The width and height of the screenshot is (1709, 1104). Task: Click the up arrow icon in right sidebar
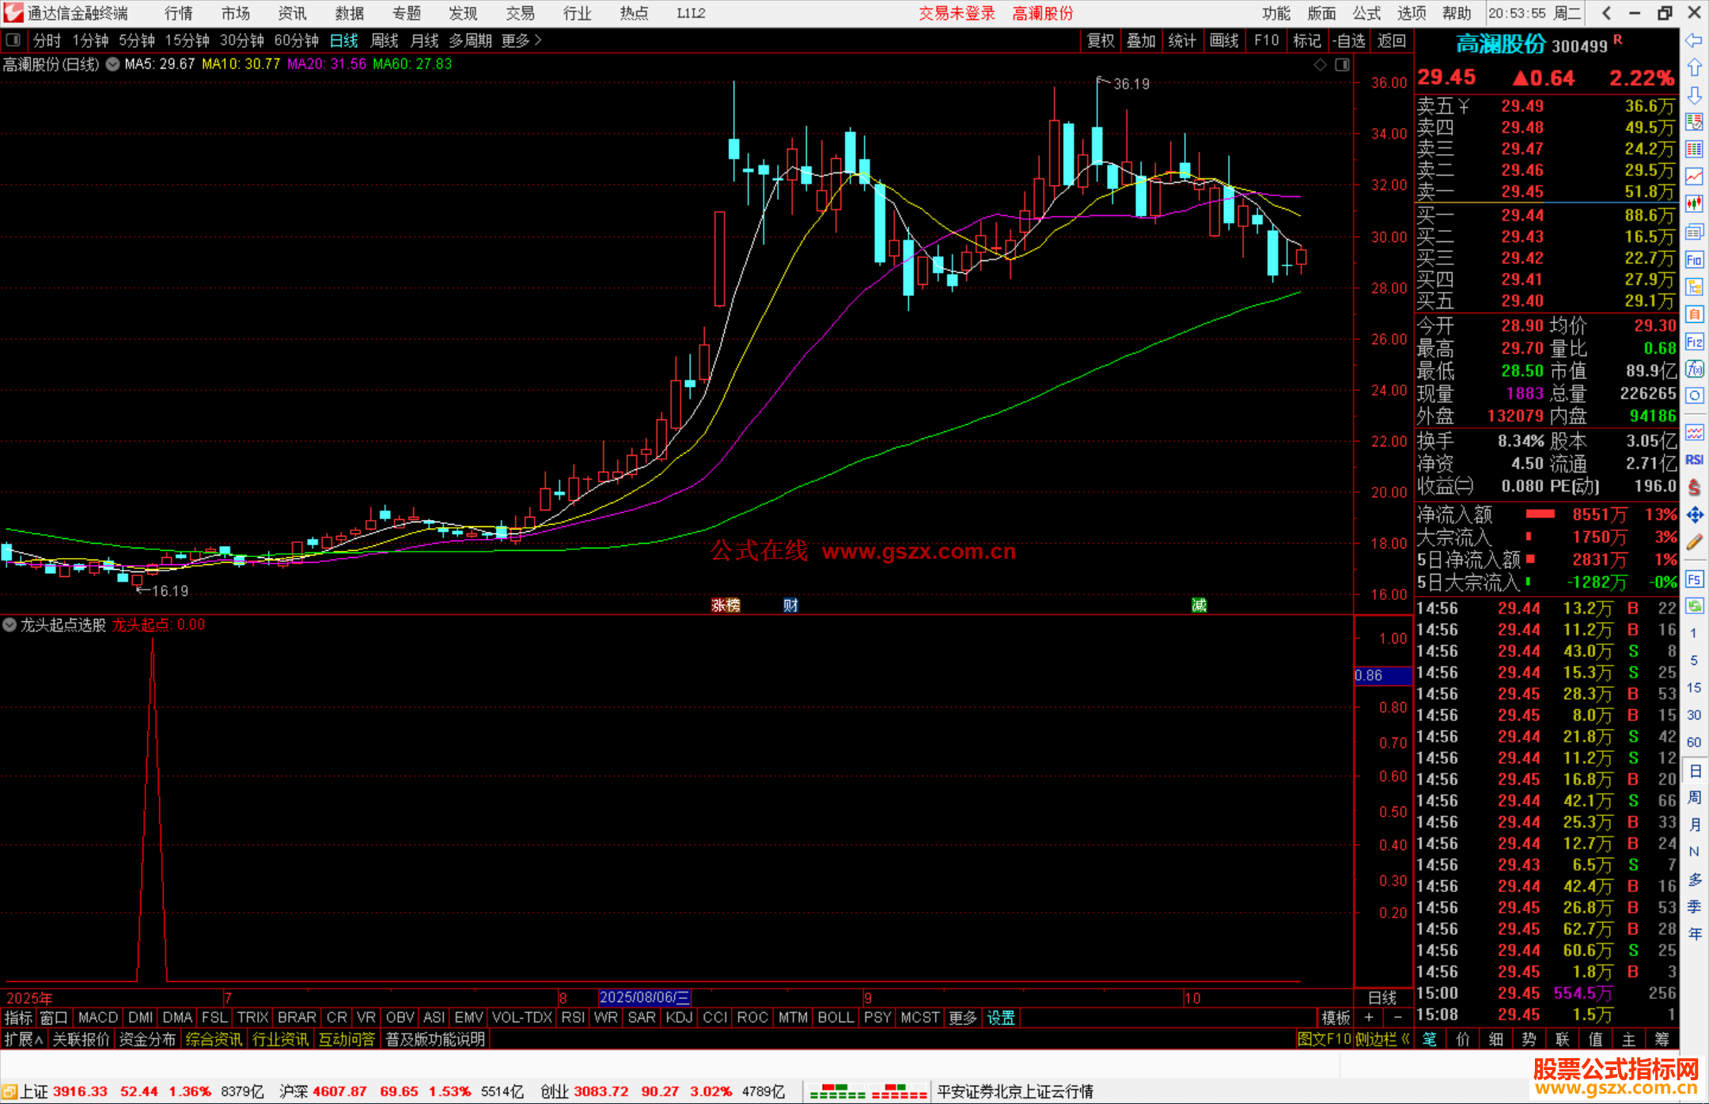click(x=1694, y=68)
